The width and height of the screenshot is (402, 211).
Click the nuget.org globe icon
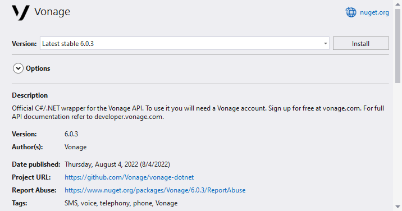click(x=351, y=12)
